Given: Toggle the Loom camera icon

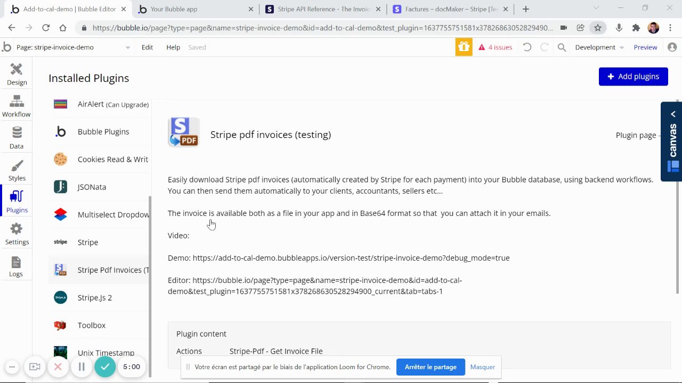Looking at the screenshot, I should coord(35,367).
